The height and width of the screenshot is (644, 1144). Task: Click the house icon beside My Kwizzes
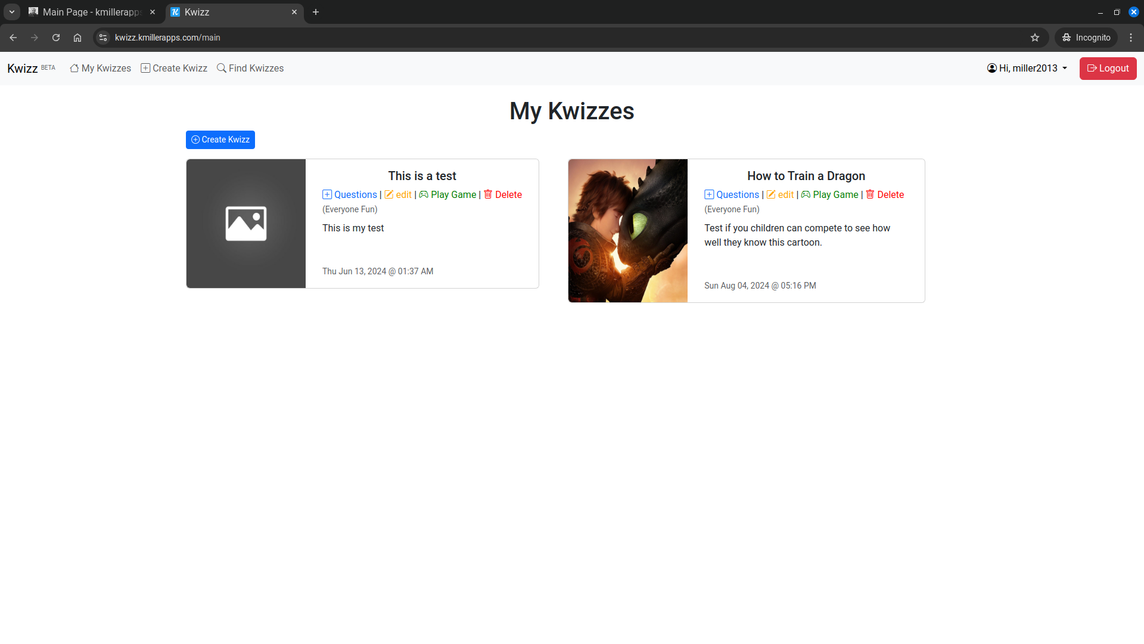(74, 69)
